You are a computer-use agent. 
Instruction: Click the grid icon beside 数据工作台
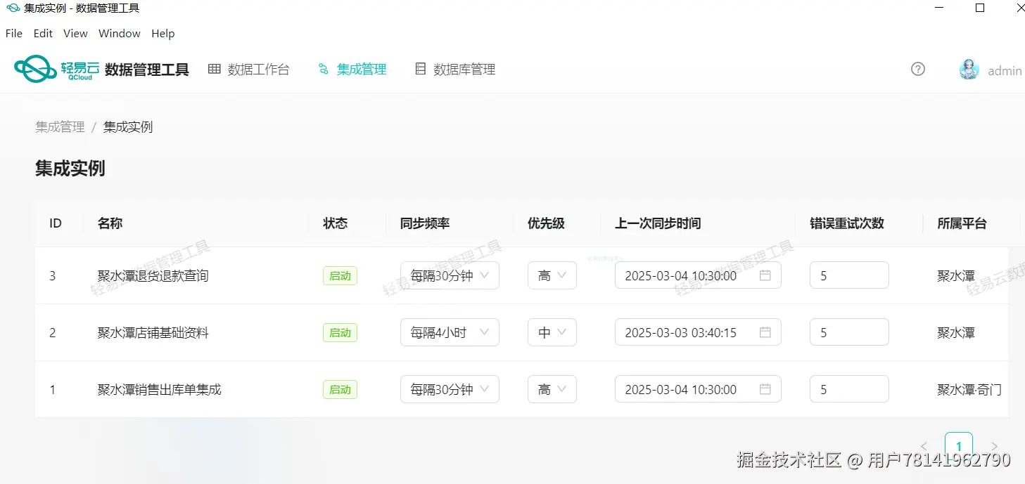point(214,68)
